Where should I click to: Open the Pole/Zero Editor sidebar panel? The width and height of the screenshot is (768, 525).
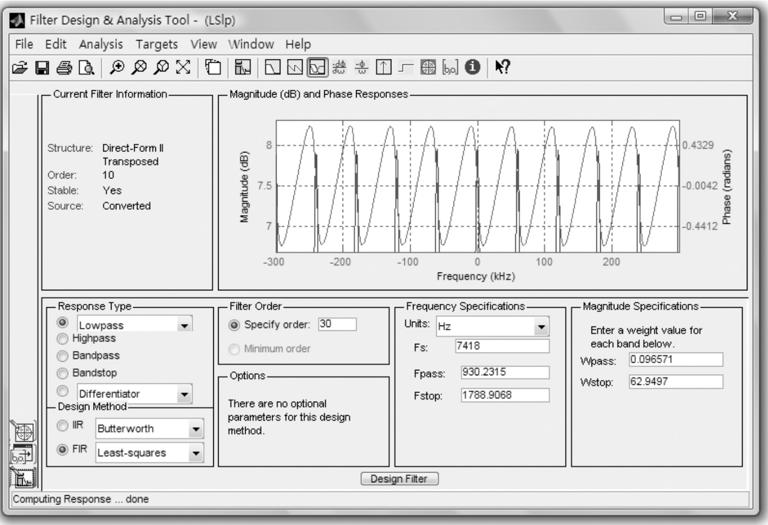[x=23, y=432]
